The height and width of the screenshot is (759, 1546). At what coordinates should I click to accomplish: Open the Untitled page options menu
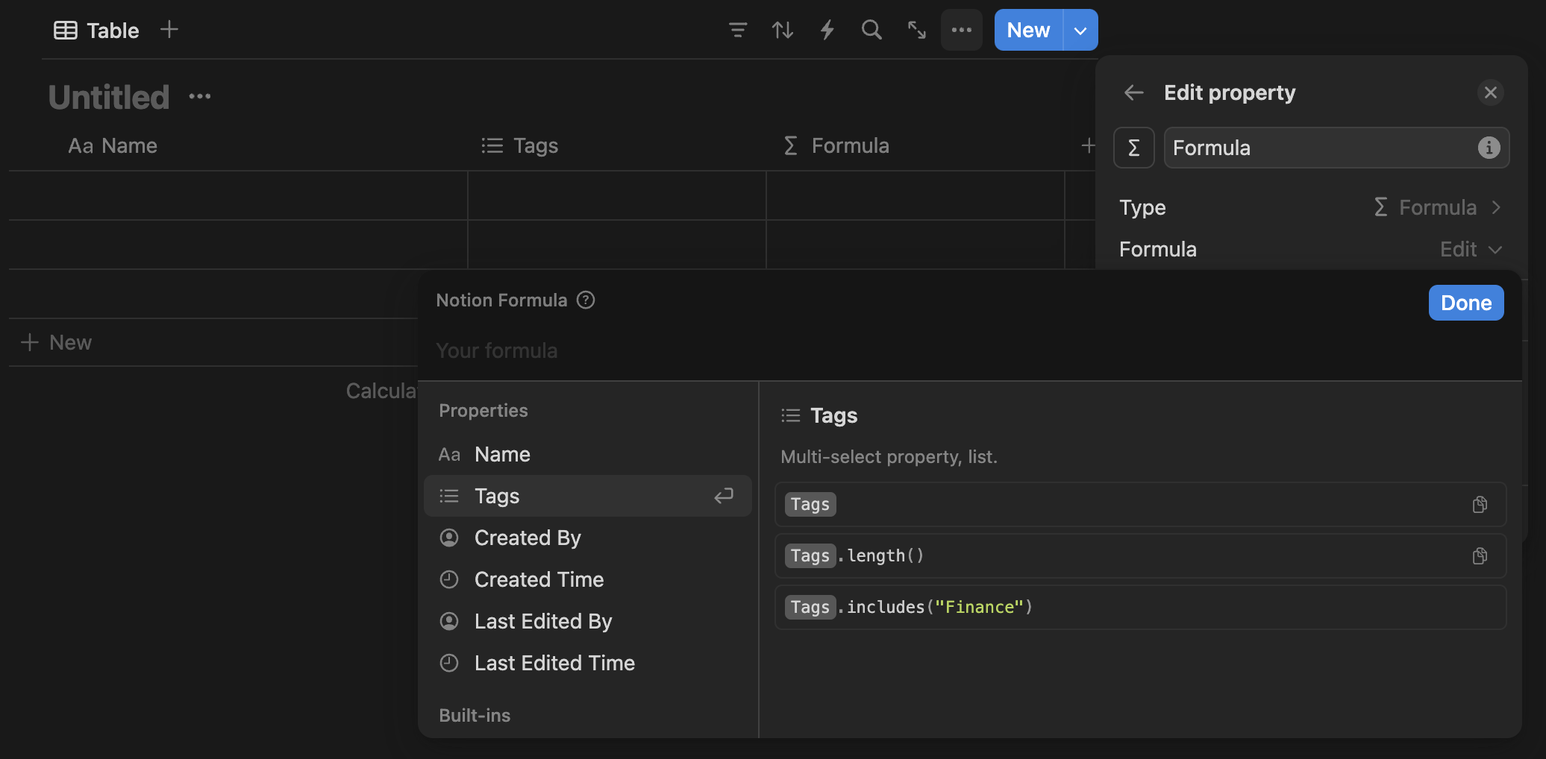[x=199, y=95]
